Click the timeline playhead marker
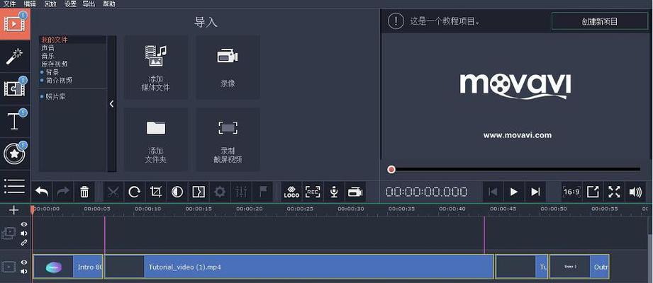 click(33, 209)
